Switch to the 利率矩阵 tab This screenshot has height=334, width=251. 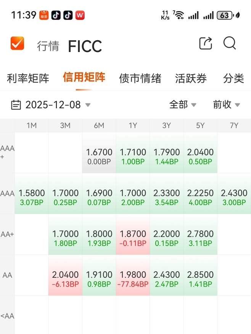pyautogui.click(x=28, y=78)
